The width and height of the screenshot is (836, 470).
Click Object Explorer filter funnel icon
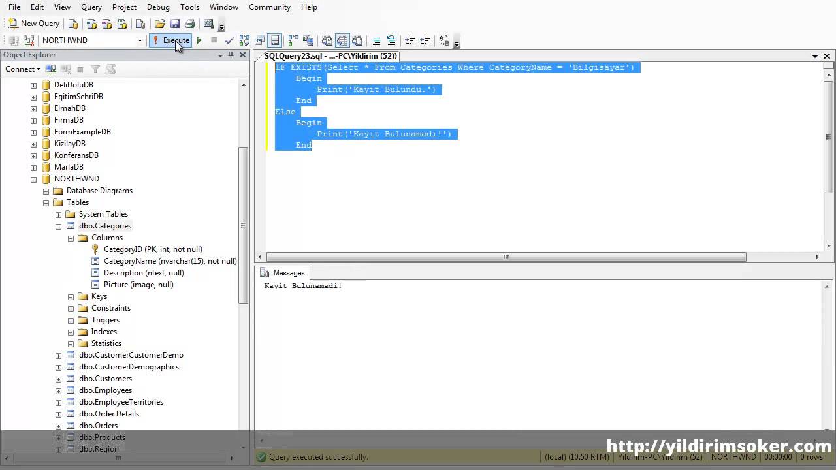point(95,69)
